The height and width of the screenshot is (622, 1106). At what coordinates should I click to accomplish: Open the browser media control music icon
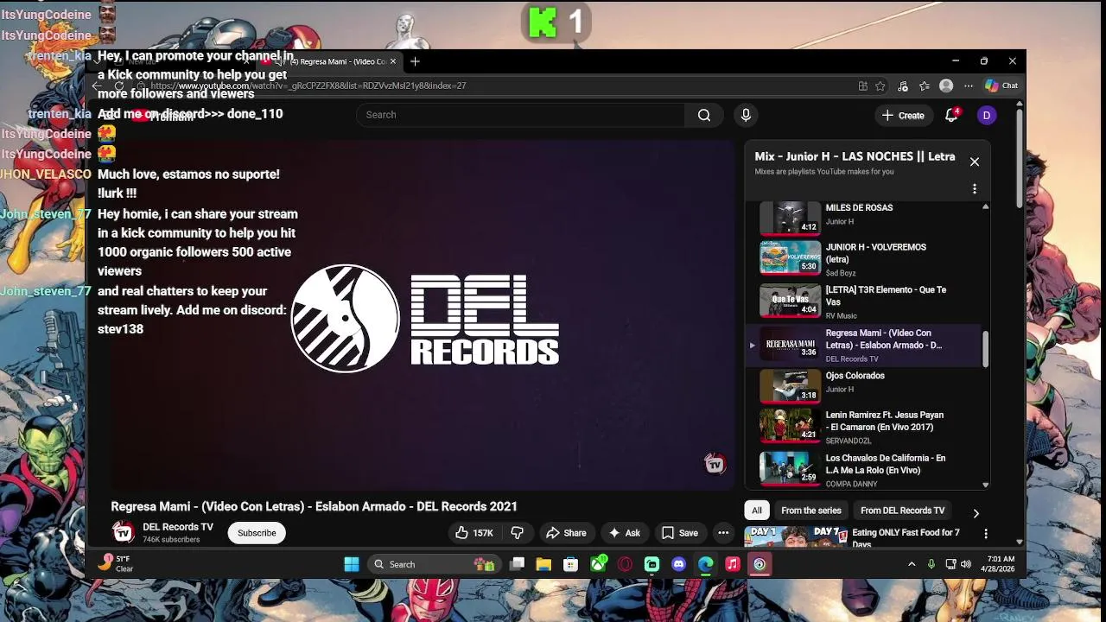click(x=903, y=86)
